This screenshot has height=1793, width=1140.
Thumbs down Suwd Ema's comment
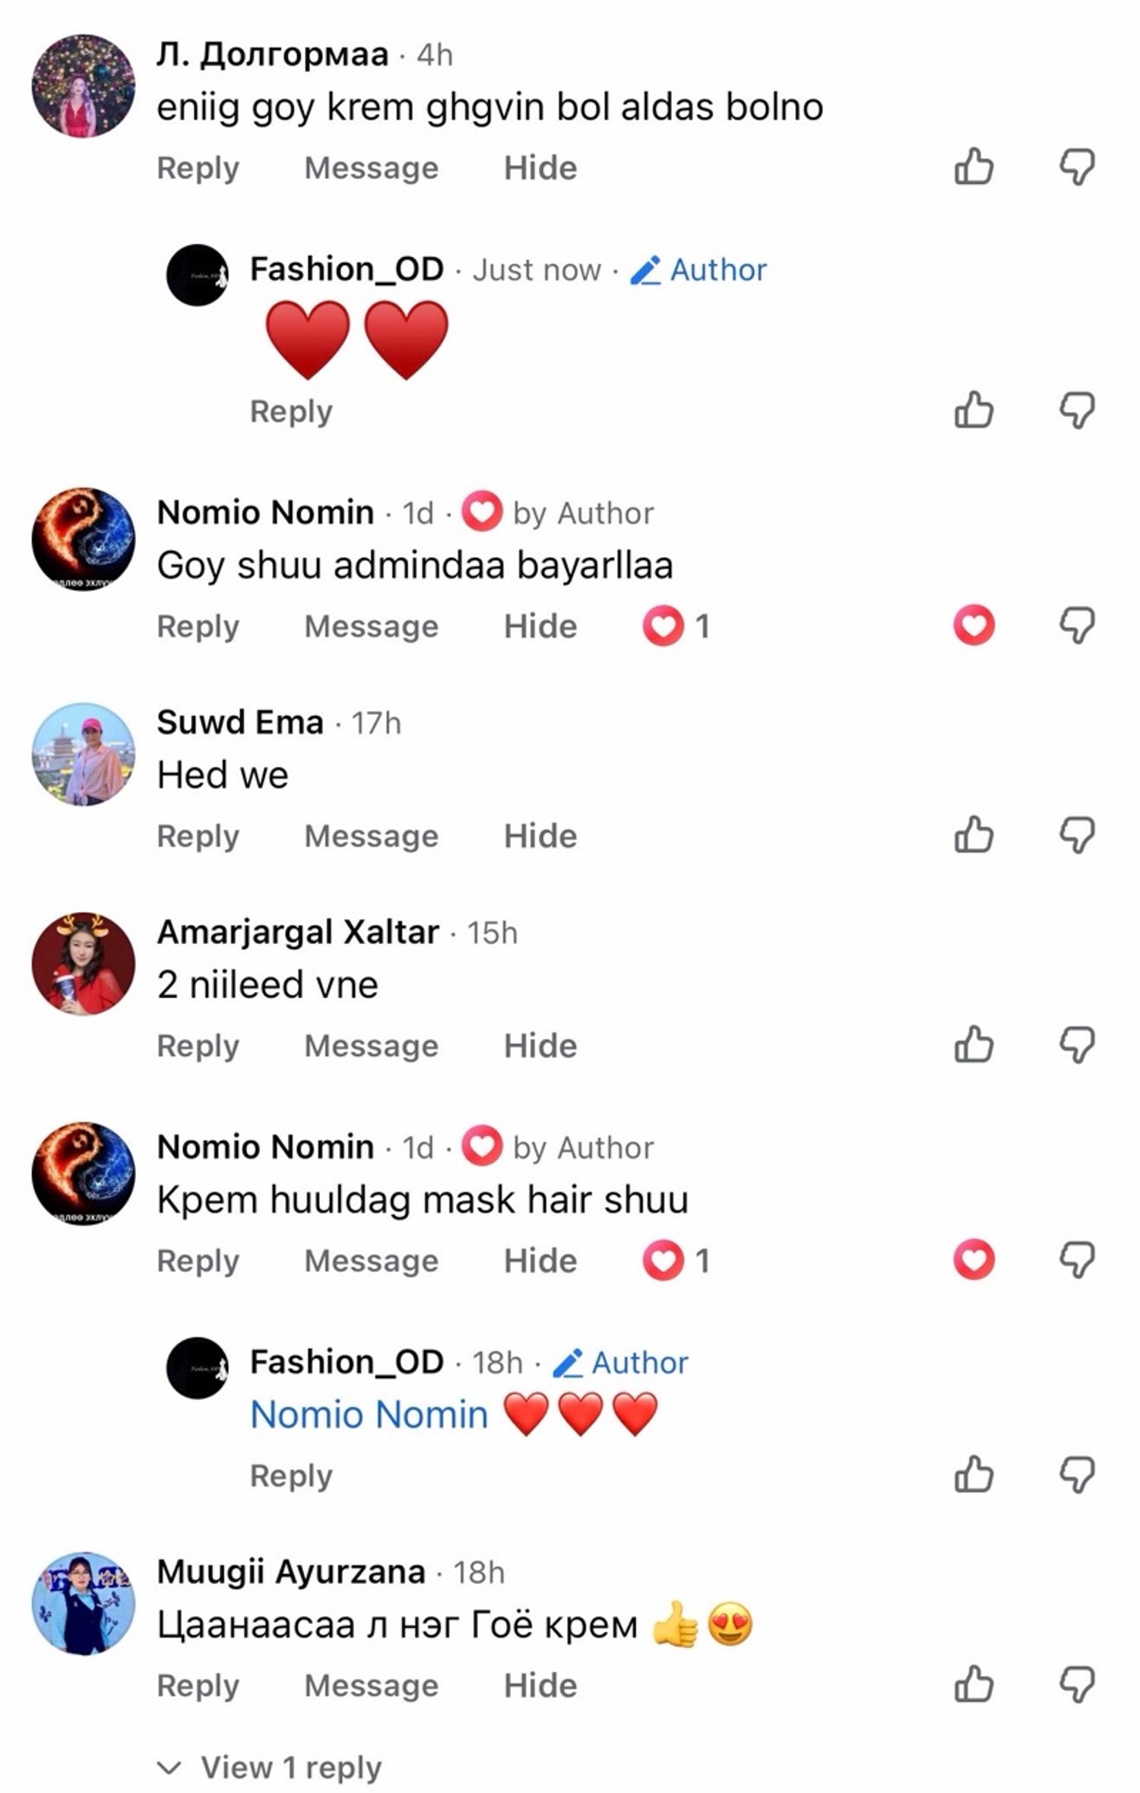pos(1078,835)
